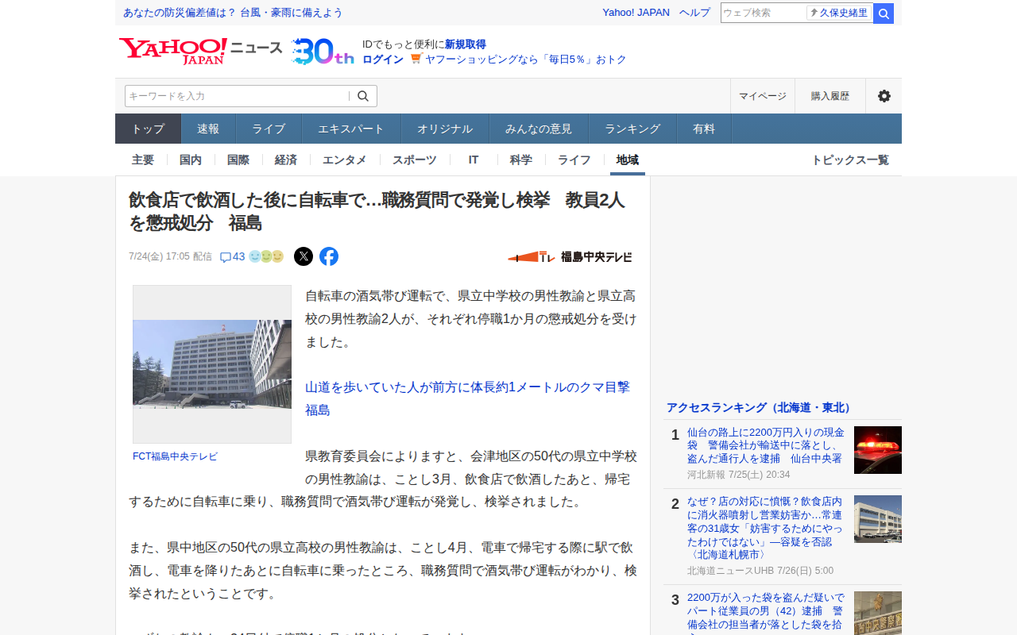
Task: Focus the キーワードを入力 search field
Action: coord(237,96)
